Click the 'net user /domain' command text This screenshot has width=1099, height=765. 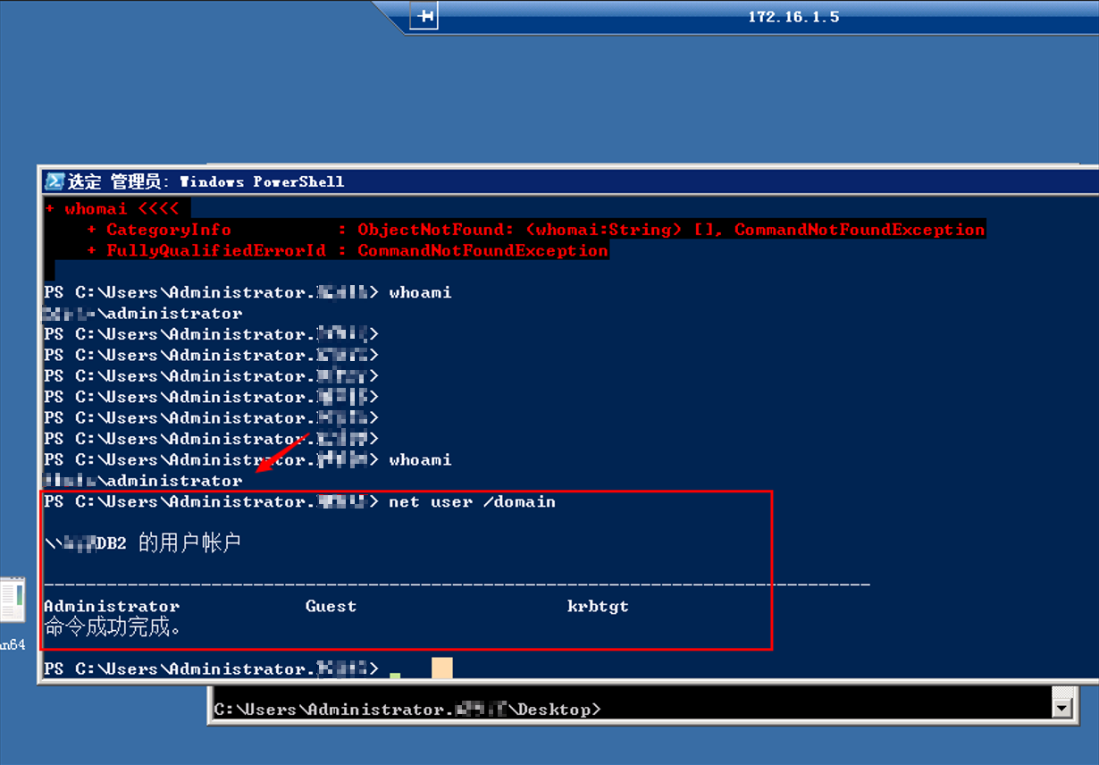click(x=472, y=502)
